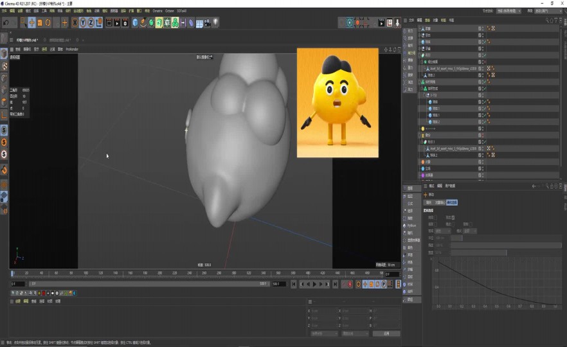Open the deformer objects icon
567x347 pixels.
[192, 22]
